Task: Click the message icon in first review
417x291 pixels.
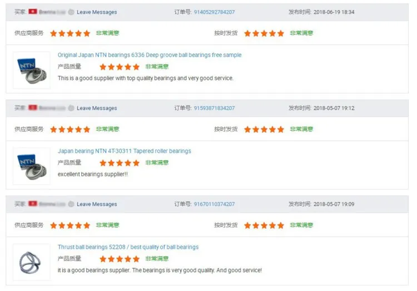Action: pos(71,12)
